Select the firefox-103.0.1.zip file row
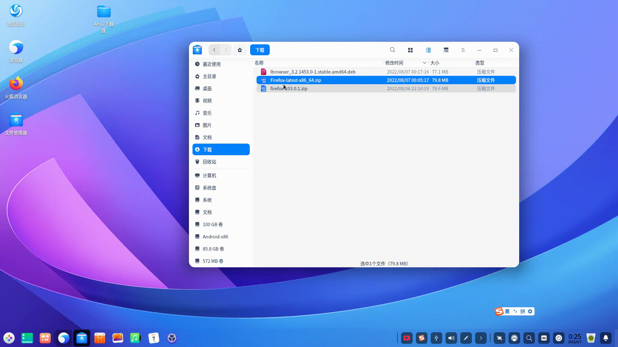The height and width of the screenshot is (347, 618). point(289,88)
